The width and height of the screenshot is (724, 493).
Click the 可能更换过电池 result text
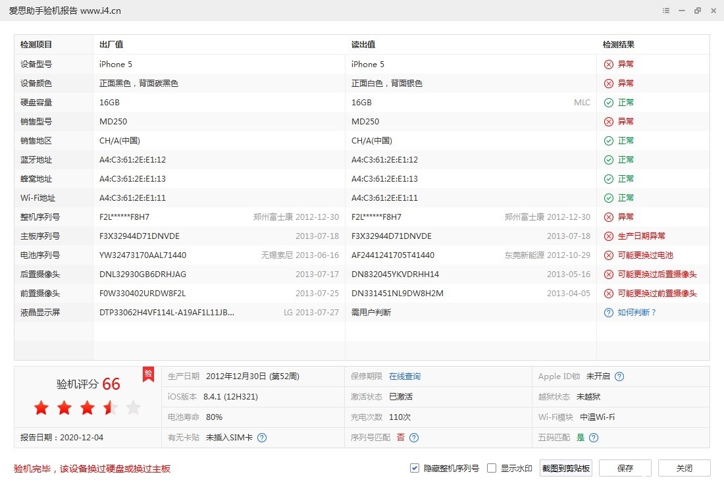(x=646, y=255)
